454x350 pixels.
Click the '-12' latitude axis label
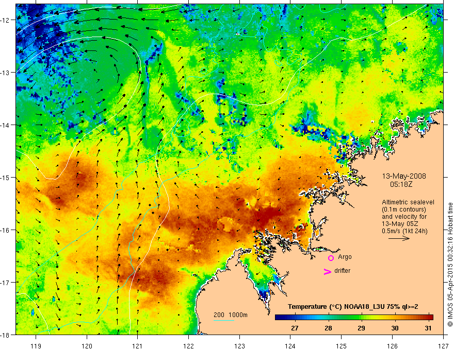(x=6, y=20)
